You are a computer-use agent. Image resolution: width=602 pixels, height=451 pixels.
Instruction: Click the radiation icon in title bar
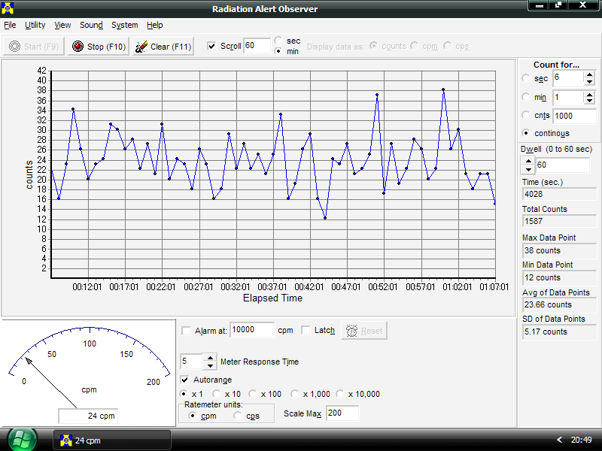(x=8, y=8)
